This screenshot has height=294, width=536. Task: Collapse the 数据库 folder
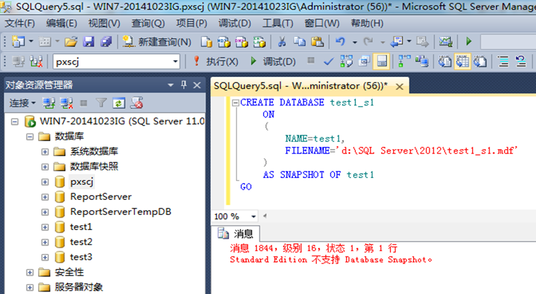tap(29, 137)
